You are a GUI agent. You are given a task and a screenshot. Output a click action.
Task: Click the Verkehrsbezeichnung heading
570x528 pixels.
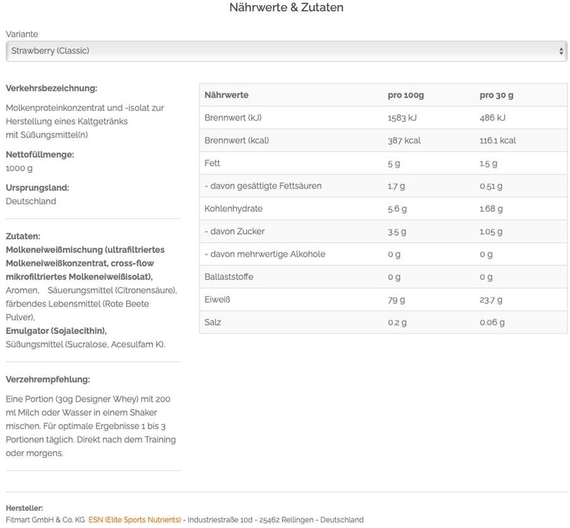(x=51, y=88)
